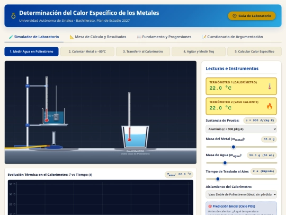
Task: Click the Tagua 22.0 °C badge above the chart
Action: click(x=179, y=174)
